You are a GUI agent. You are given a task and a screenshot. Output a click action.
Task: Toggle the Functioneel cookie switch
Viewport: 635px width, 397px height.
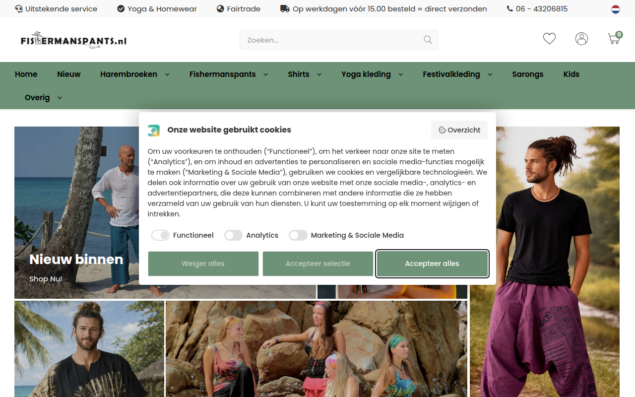[161, 235]
